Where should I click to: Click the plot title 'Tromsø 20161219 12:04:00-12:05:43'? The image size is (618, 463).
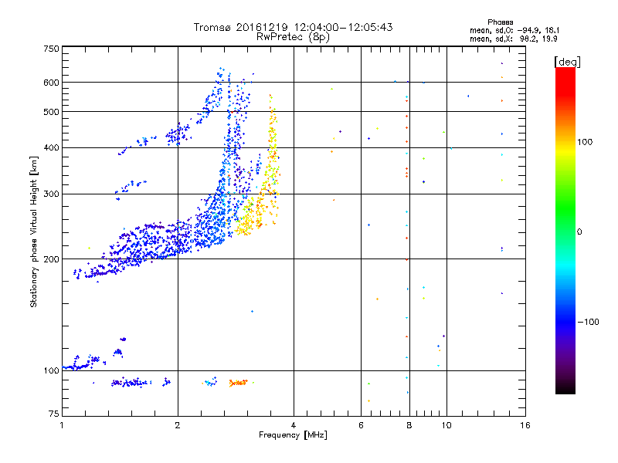[293, 27]
